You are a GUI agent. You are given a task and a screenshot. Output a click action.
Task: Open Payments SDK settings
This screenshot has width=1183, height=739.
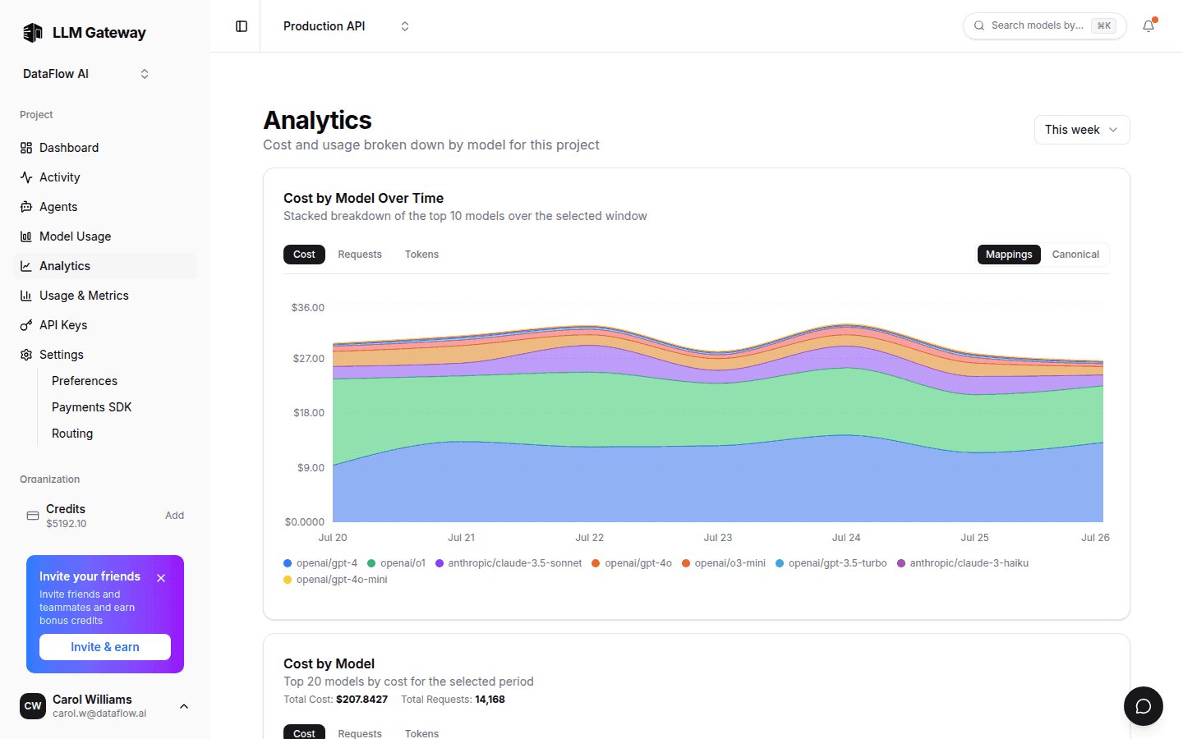point(91,407)
